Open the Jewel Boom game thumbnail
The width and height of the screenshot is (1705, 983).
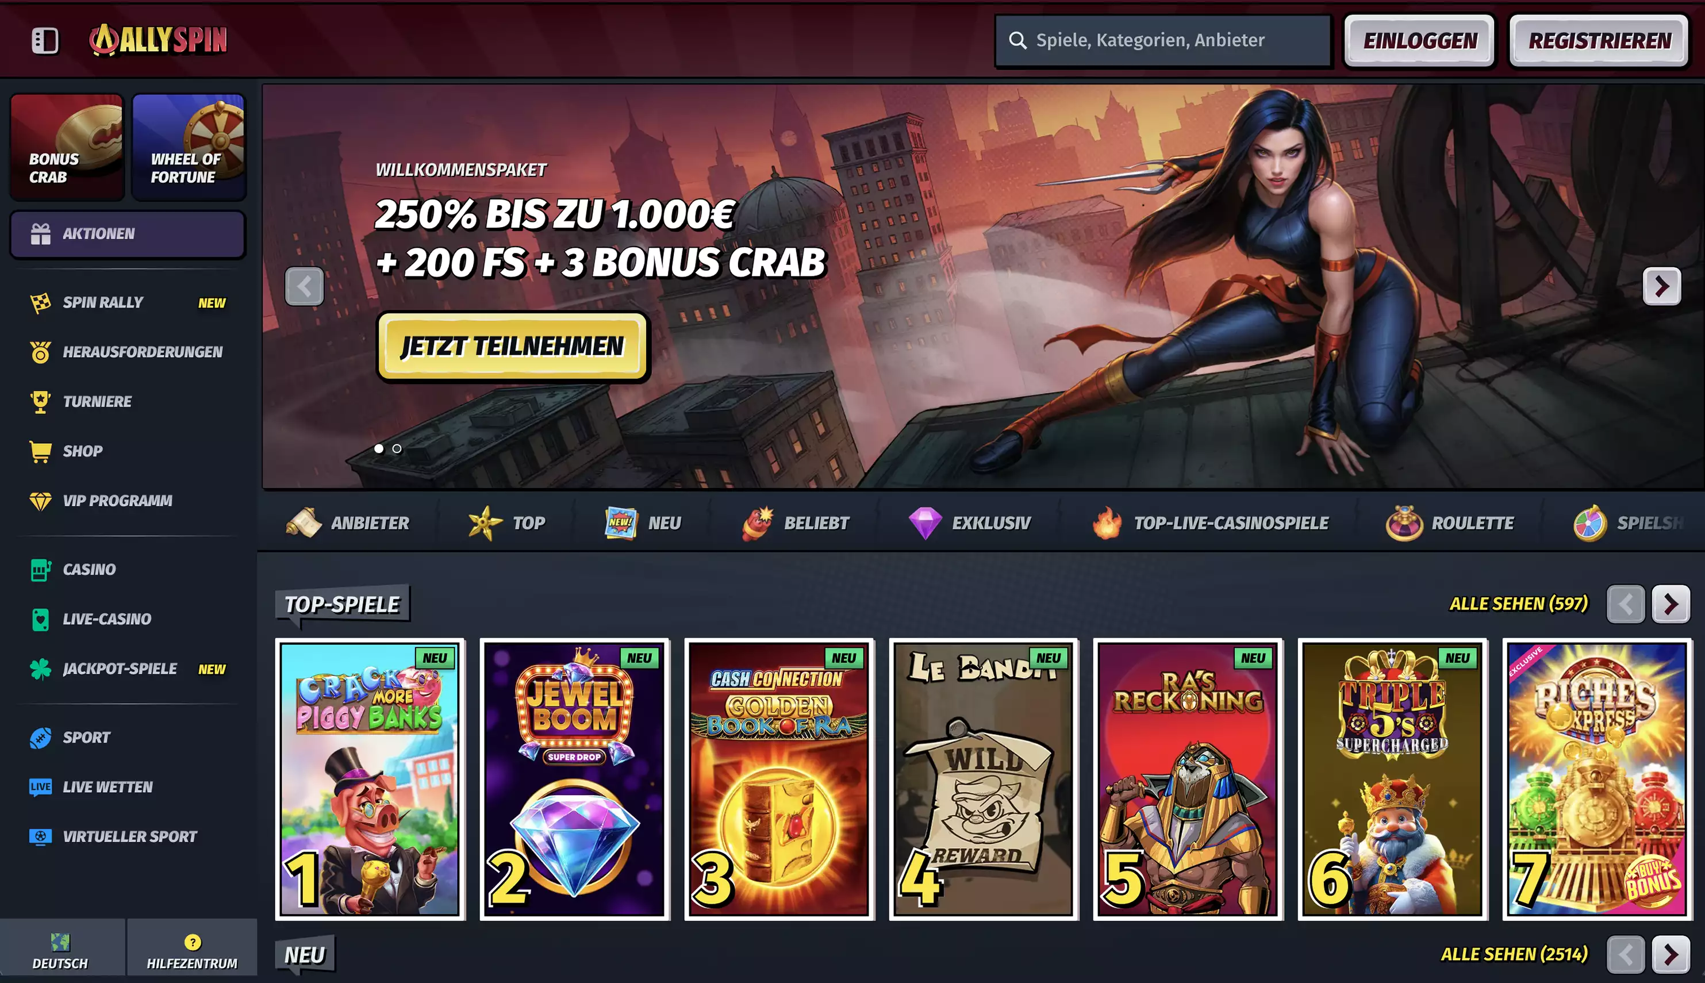pos(574,778)
